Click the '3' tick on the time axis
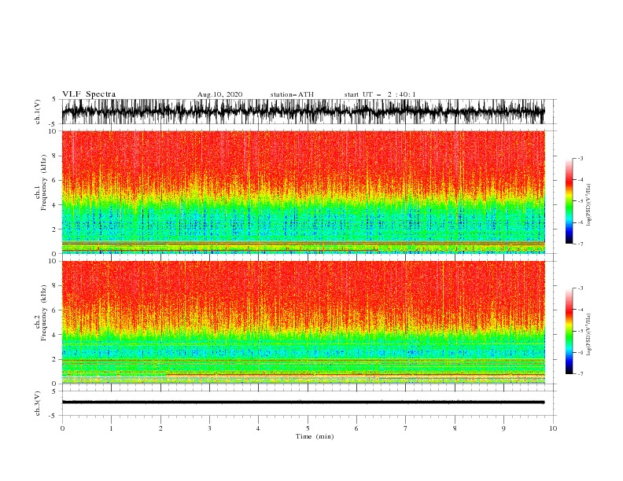The height and width of the screenshot is (481, 623). [x=209, y=428]
